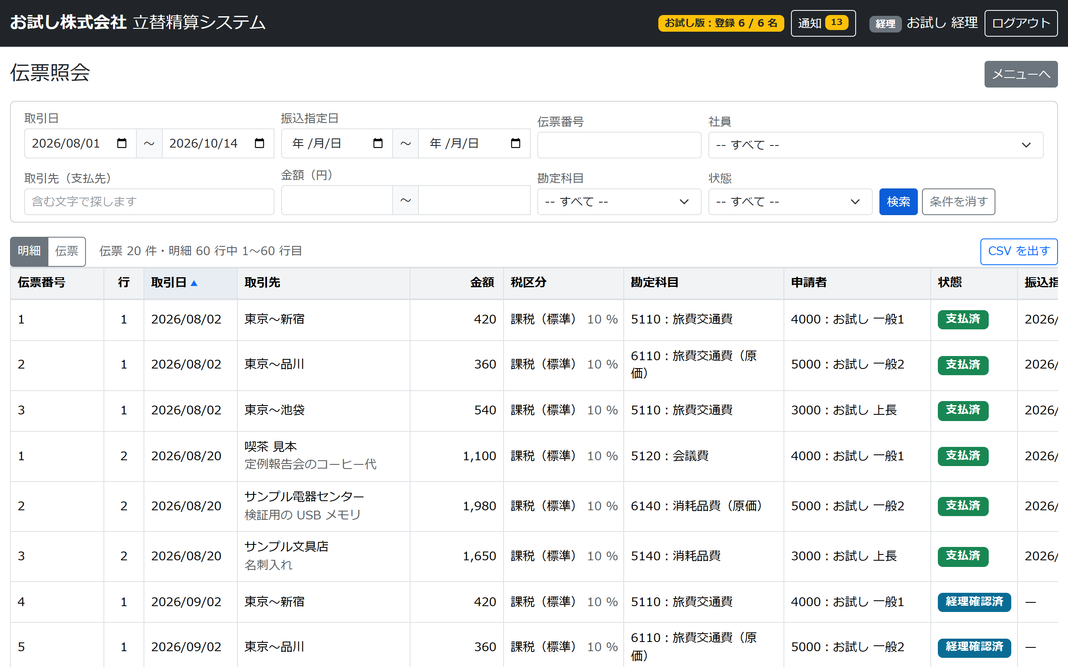Click the blue 検索 button

[898, 202]
